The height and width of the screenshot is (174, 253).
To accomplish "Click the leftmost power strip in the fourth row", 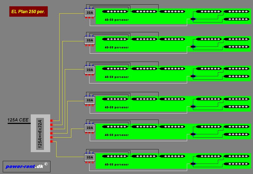I will click(x=115, y=99).
